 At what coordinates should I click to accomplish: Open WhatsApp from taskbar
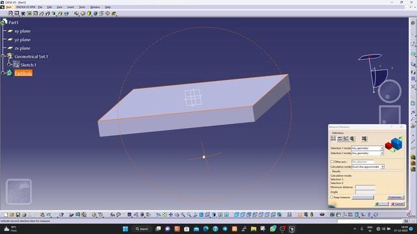point(273,229)
